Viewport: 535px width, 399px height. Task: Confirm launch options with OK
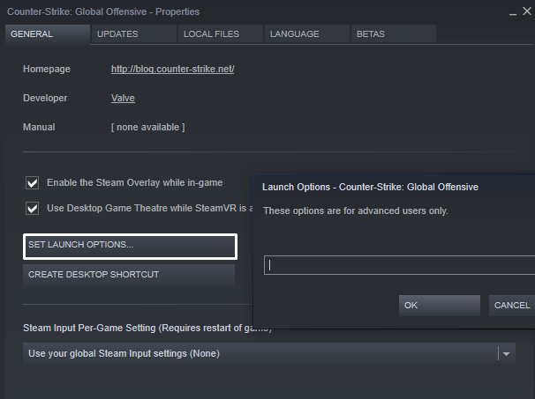pos(440,306)
